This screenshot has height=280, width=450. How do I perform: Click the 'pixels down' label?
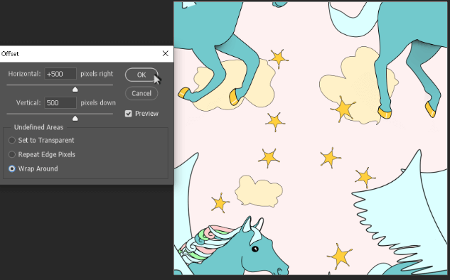click(x=98, y=103)
